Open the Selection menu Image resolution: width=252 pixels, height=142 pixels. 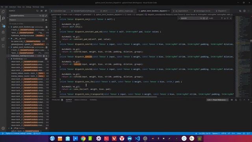(12, 7)
